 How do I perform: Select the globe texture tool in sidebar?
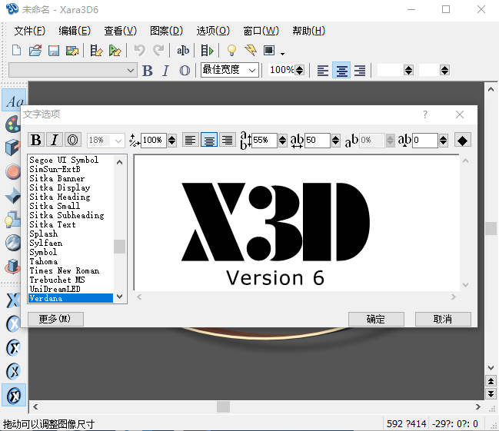(13, 243)
